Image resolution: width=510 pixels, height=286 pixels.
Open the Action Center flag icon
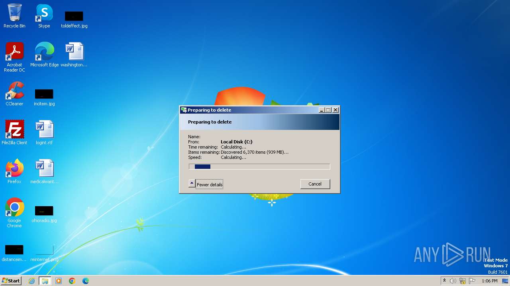(x=472, y=281)
